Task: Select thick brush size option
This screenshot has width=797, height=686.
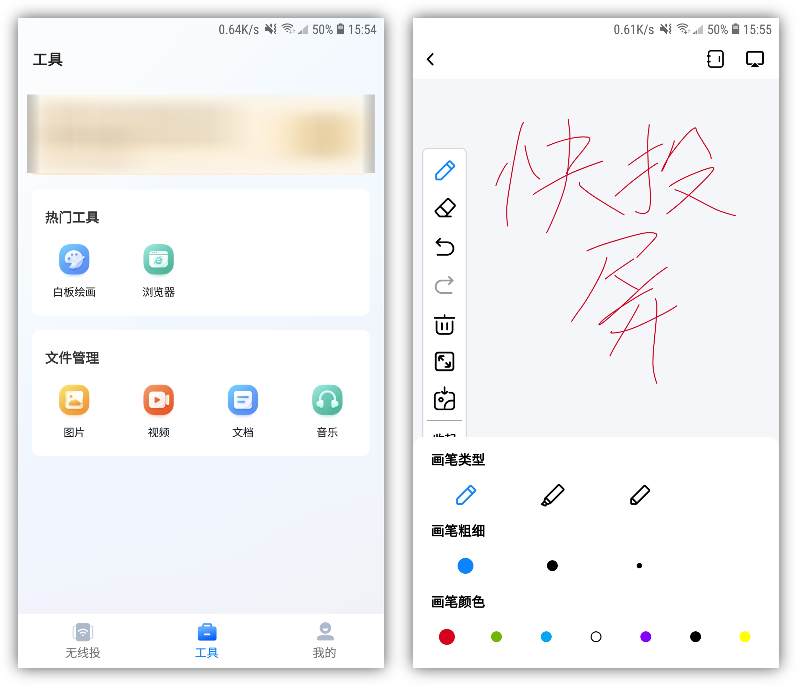Action: coord(465,565)
